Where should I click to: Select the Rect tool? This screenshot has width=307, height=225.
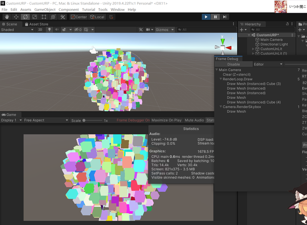43,17
